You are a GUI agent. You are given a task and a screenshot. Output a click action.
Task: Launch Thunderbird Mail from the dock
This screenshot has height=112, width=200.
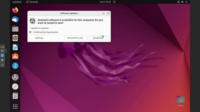pos(15,19)
